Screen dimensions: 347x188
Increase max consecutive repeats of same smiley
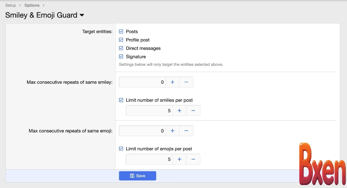tap(172, 82)
